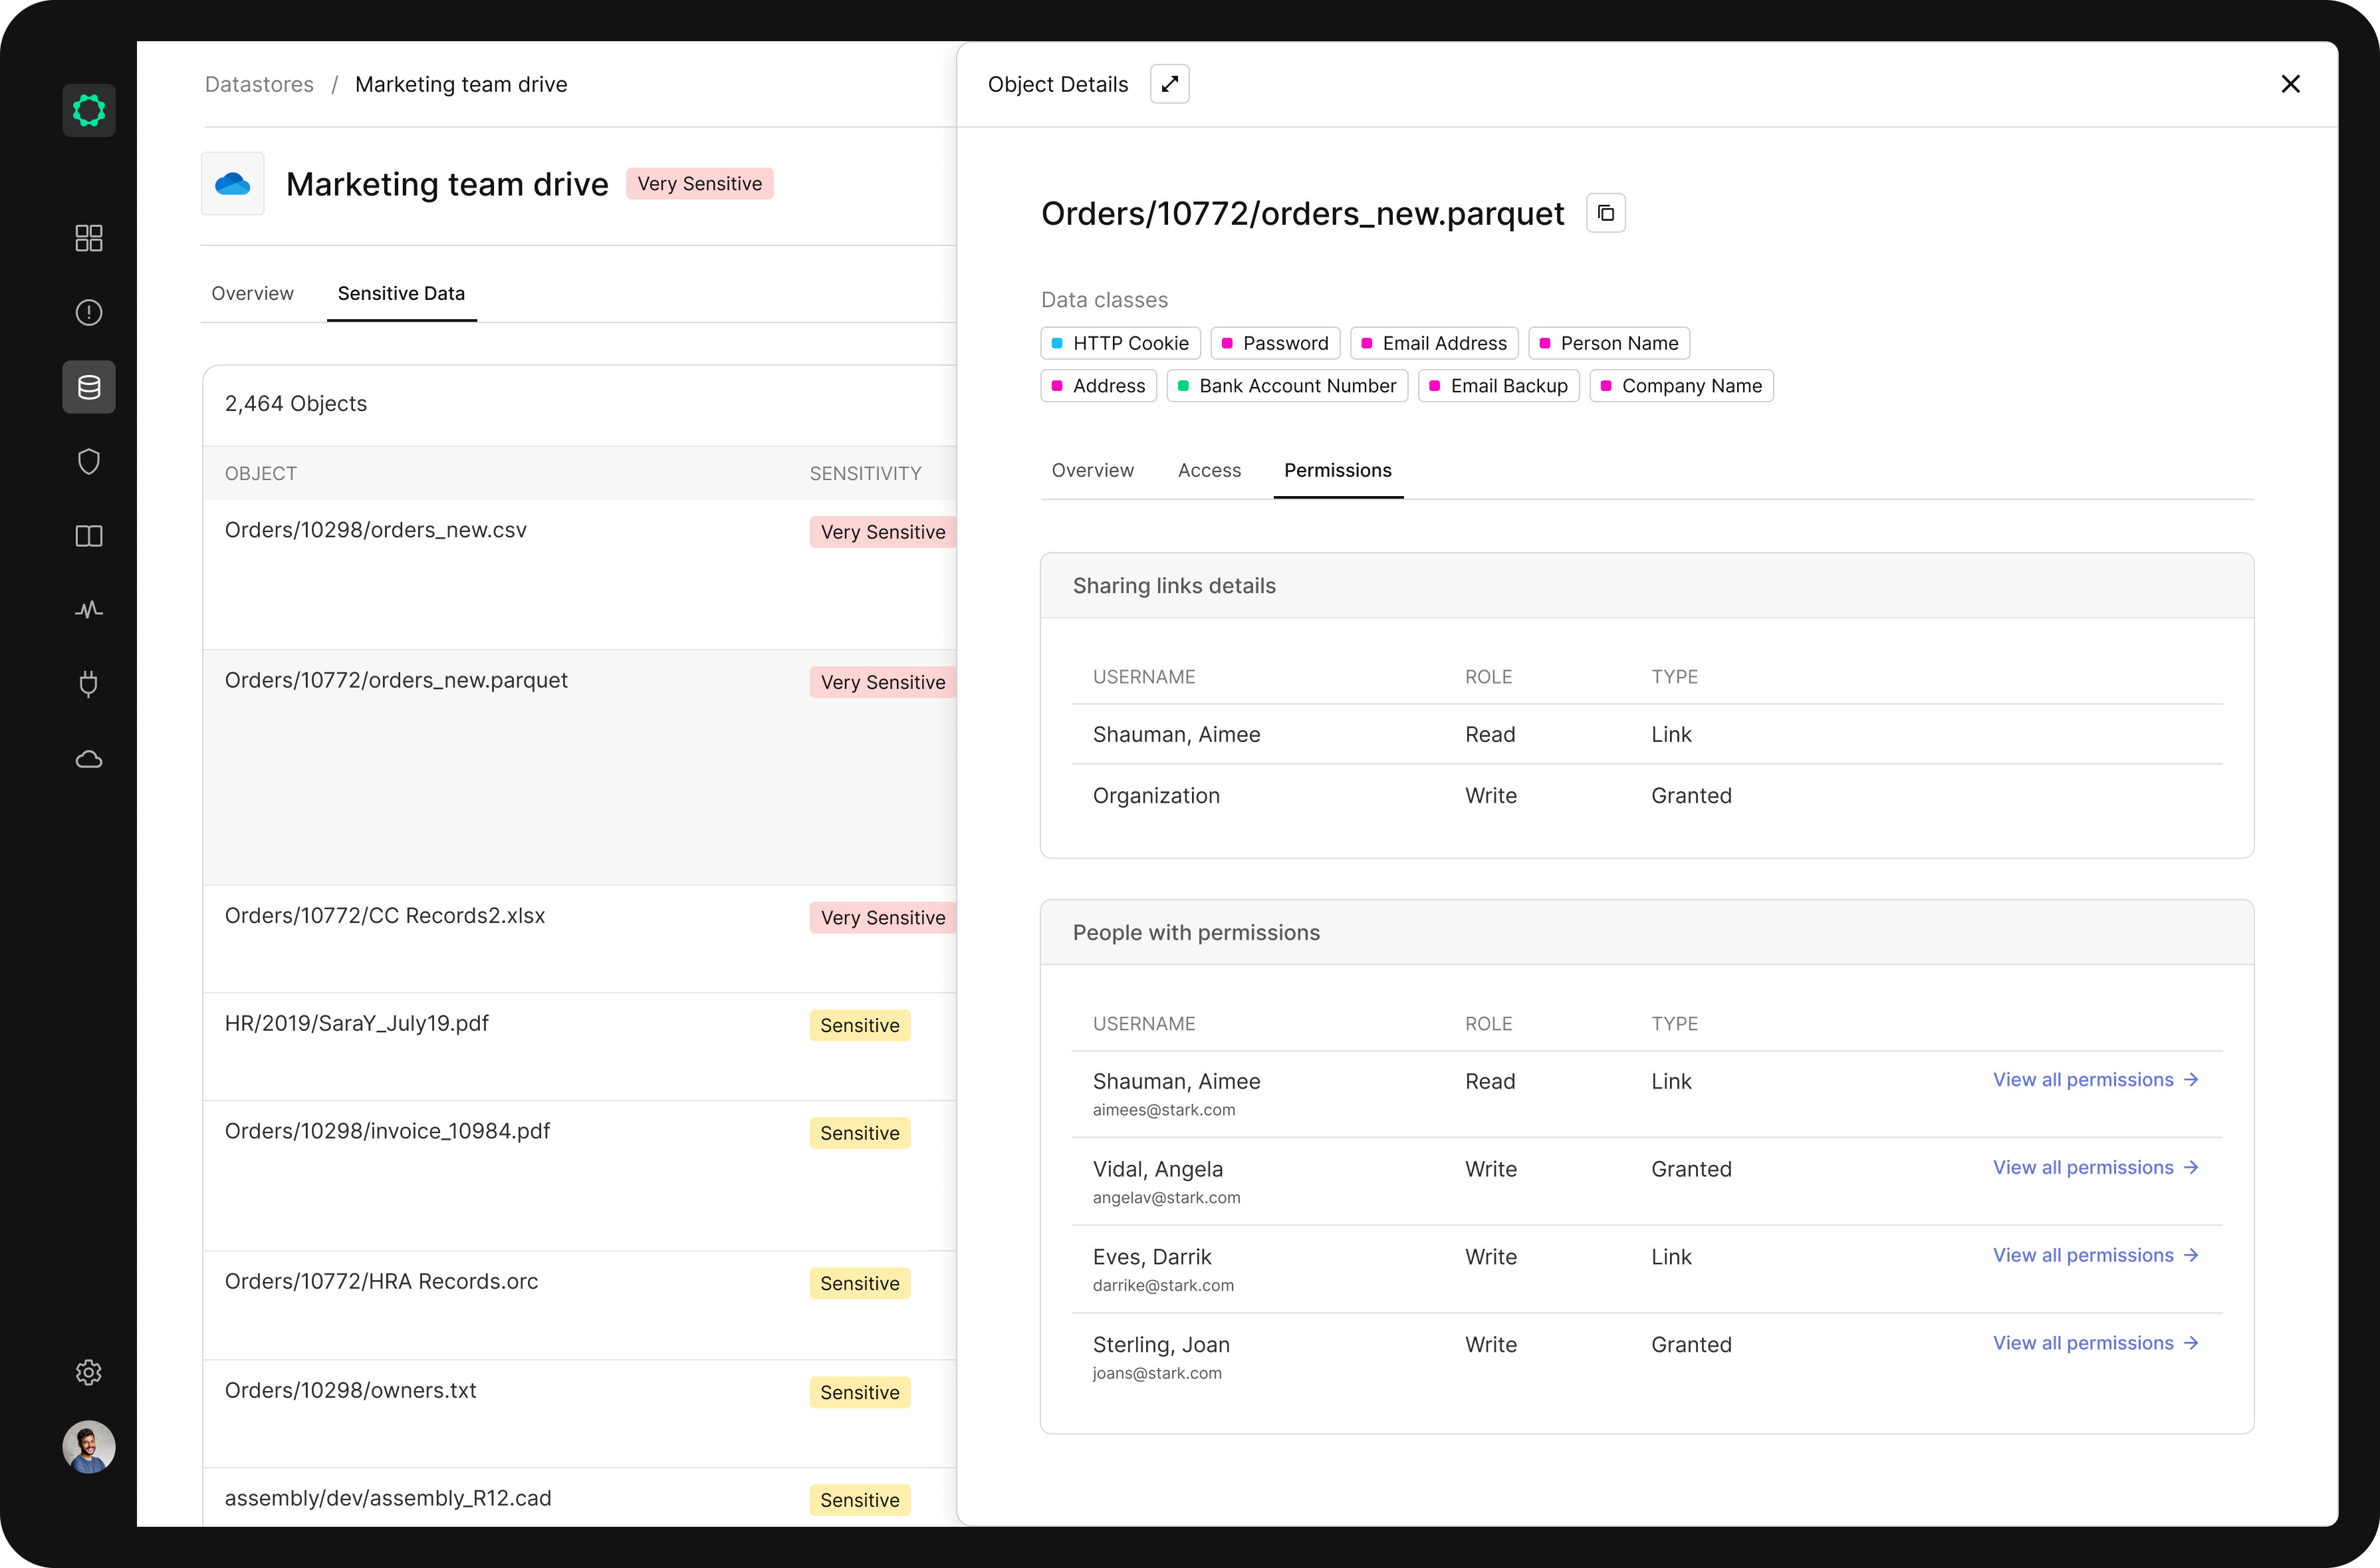Open the alerts exclamation icon in sidebar

pyautogui.click(x=89, y=313)
